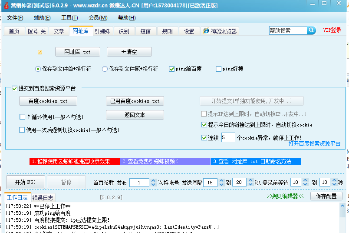Open the 帮助(H) menu
The width and height of the screenshot is (349, 233).
[127, 18]
